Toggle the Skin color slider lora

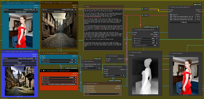[x=171, y=19]
